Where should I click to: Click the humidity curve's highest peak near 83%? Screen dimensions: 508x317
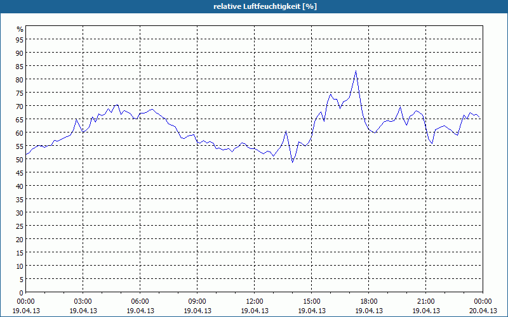pos(356,71)
